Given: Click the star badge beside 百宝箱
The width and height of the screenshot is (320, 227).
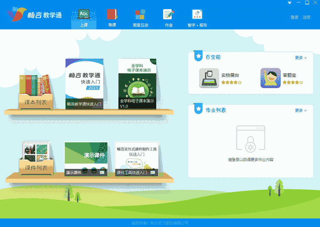Looking at the screenshot, I should pyautogui.click(x=198, y=56).
